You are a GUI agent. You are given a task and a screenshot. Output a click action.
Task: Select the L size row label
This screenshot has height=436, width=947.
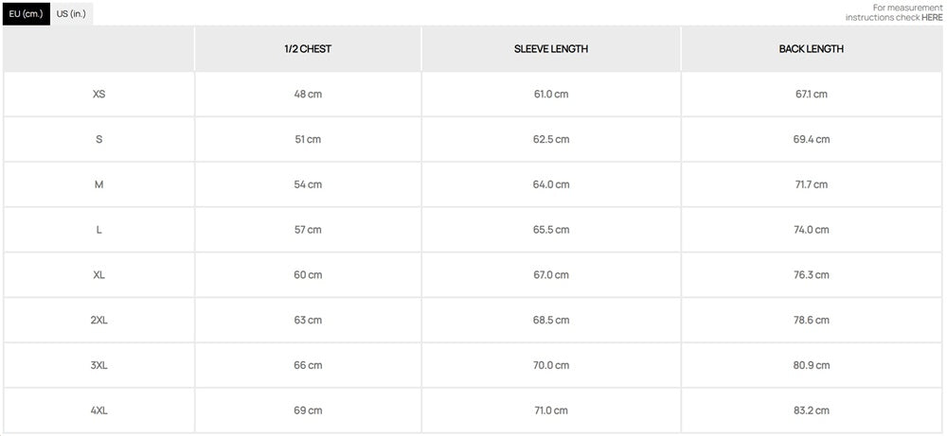pyautogui.click(x=99, y=230)
